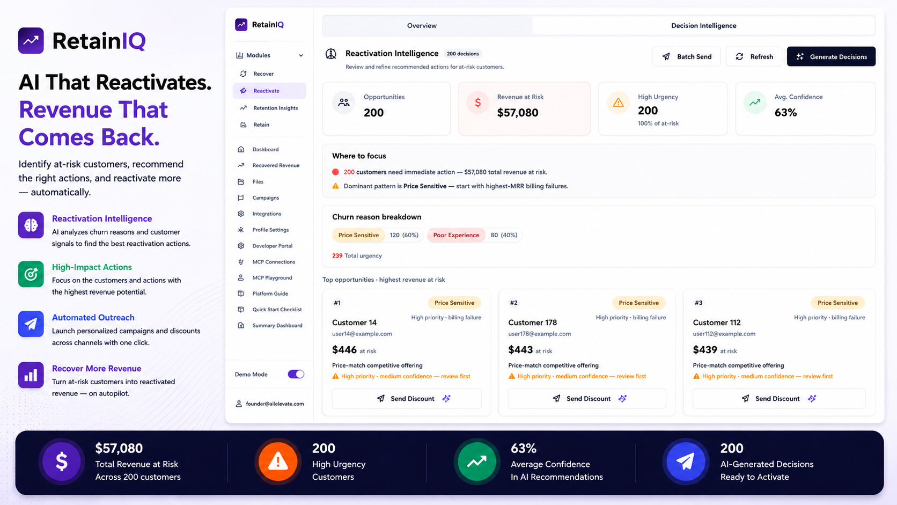Click the Platform Guide book icon
The image size is (897, 505).
pyautogui.click(x=241, y=294)
